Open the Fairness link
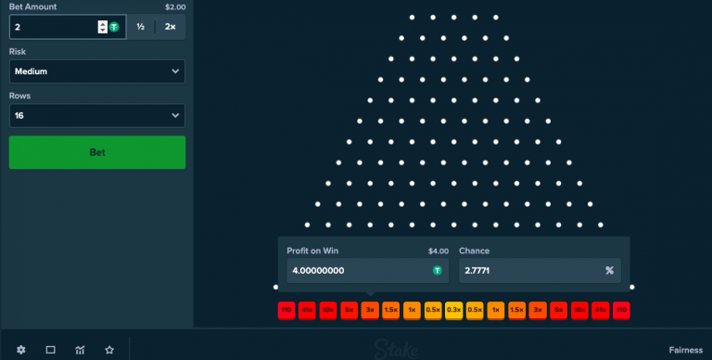The image size is (712, 360). click(686, 350)
